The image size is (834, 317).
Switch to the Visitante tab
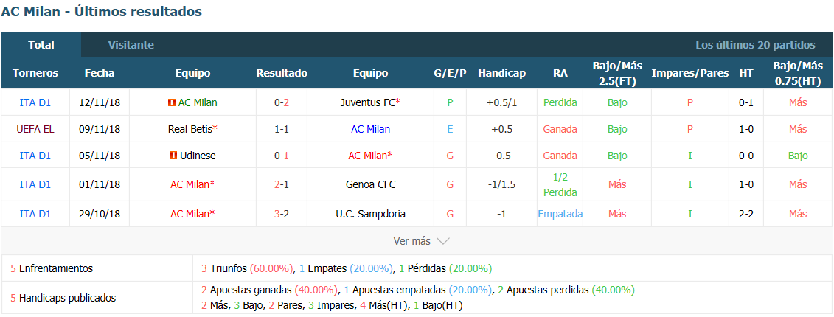pos(131,45)
